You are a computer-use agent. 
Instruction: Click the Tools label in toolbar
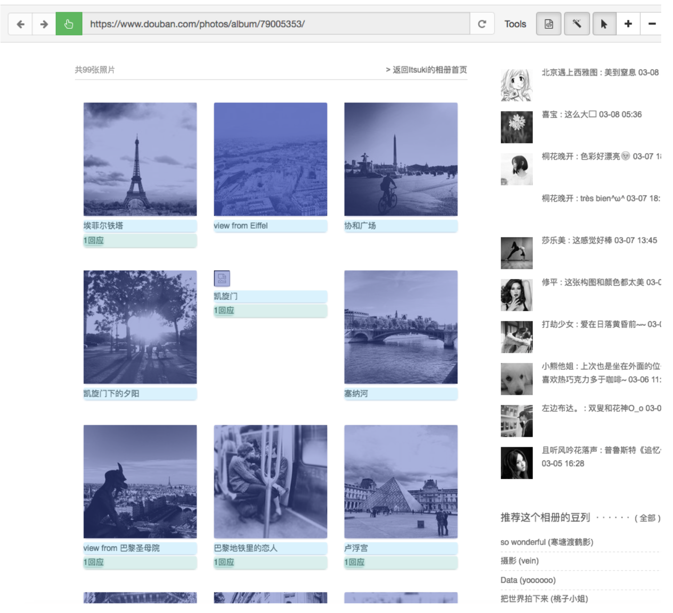[515, 24]
